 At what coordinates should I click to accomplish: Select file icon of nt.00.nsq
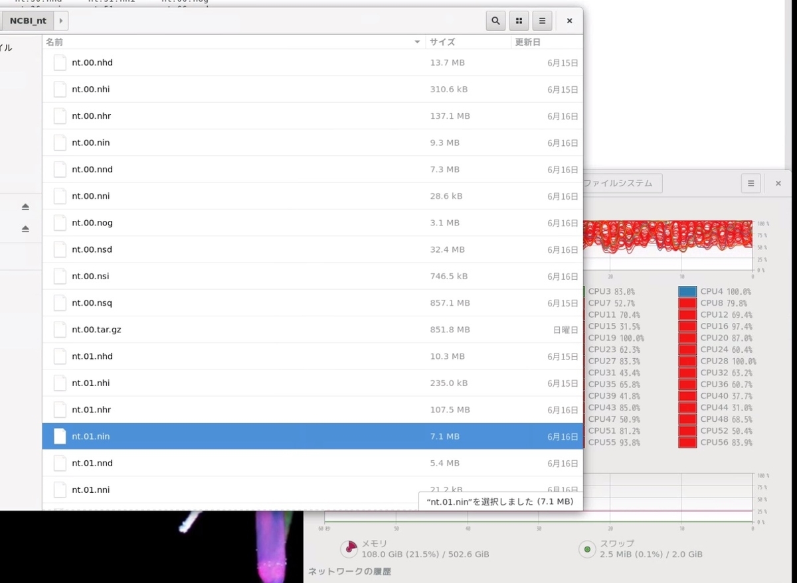click(x=60, y=303)
